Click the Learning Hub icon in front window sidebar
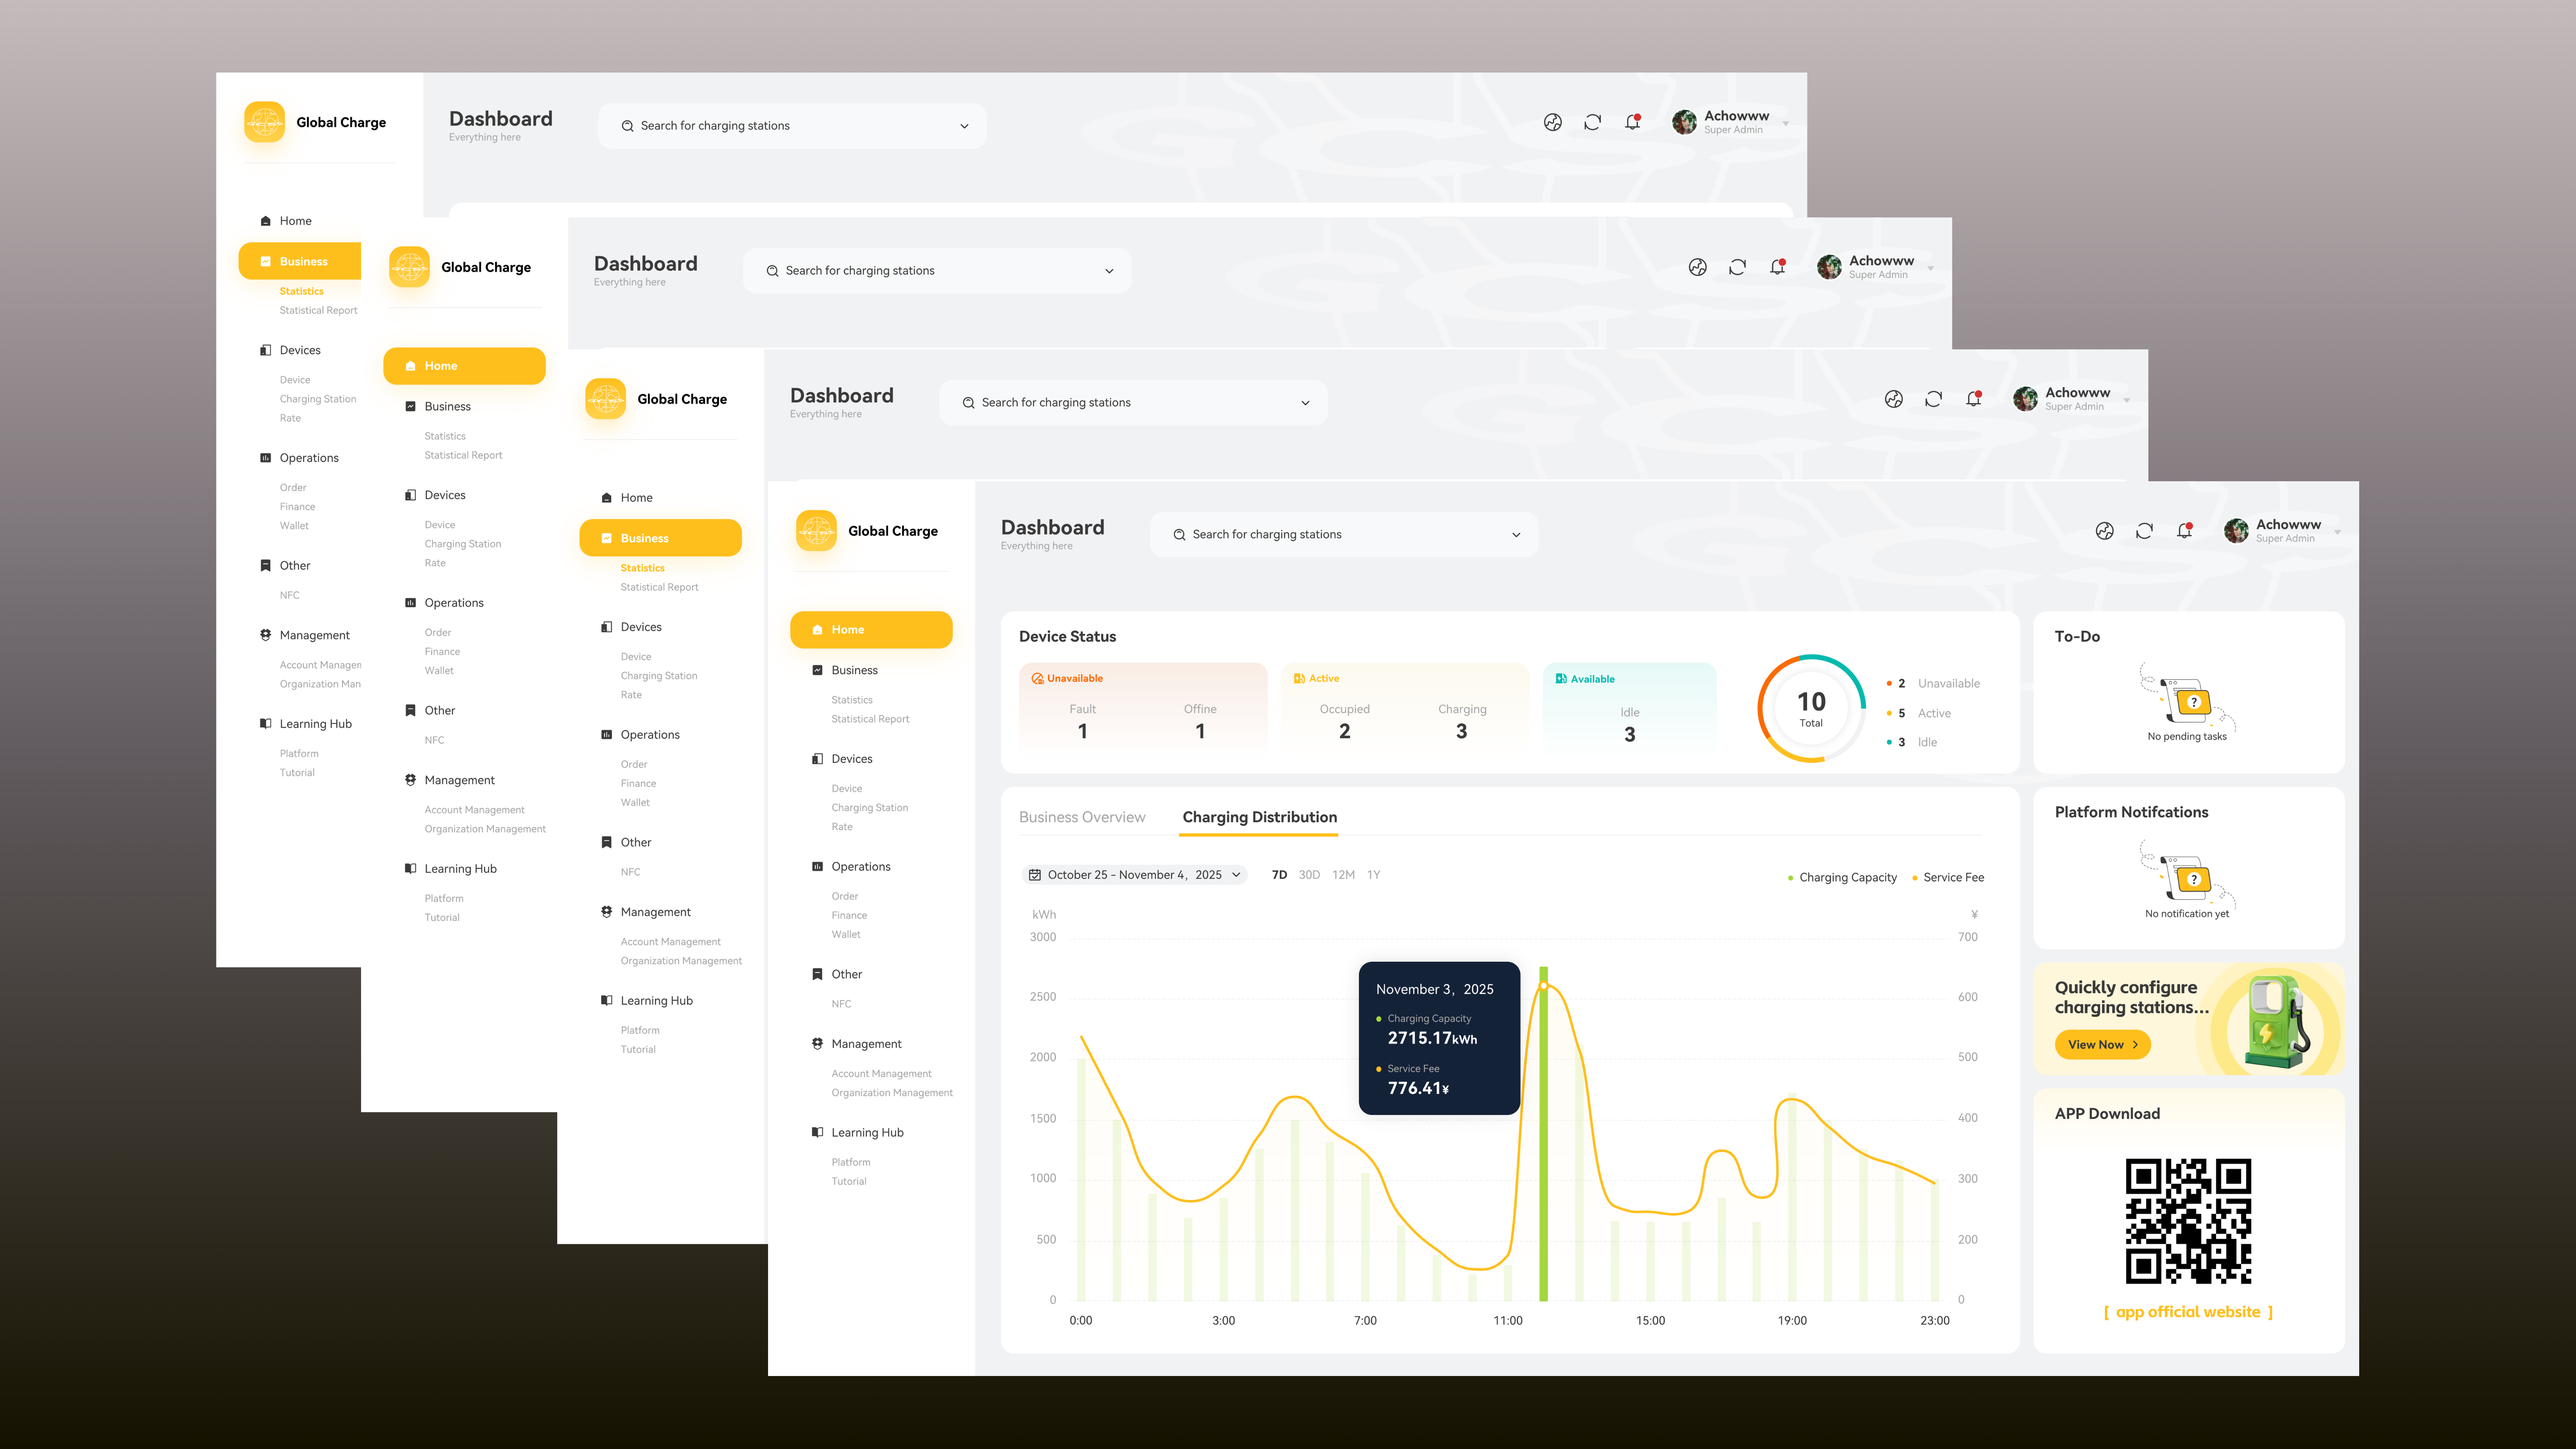2576x1449 pixels. pos(817,1133)
